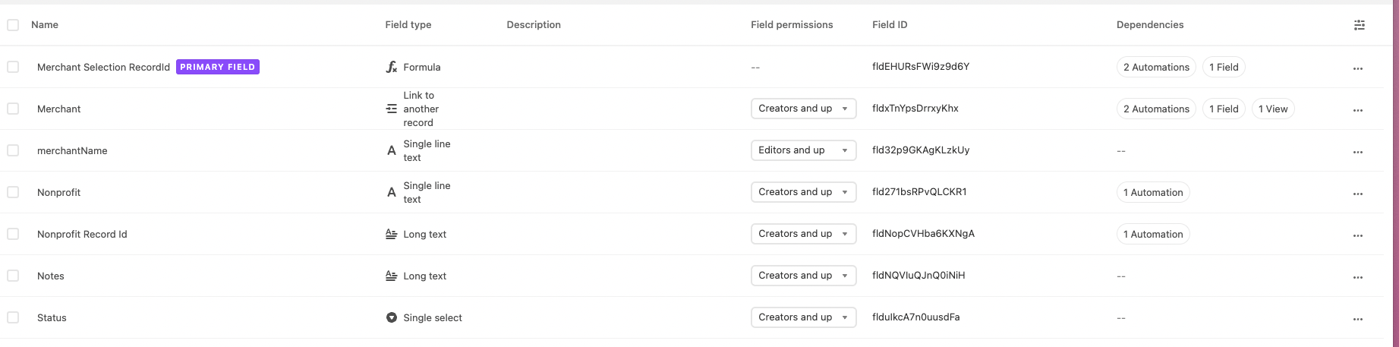Click the Link to another record icon
This screenshot has height=347, width=1399.
click(392, 109)
